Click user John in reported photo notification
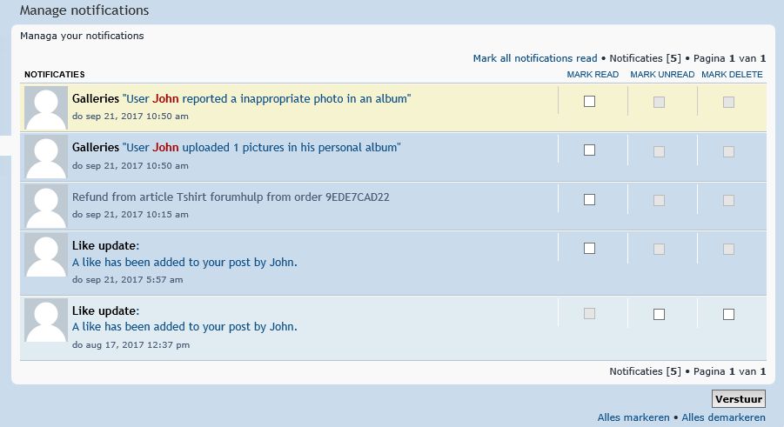 (x=165, y=98)
